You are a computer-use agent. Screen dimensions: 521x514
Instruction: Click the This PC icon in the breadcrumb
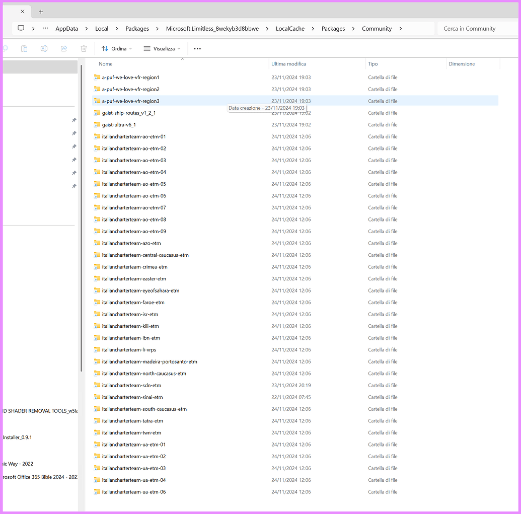pos(20,29)
